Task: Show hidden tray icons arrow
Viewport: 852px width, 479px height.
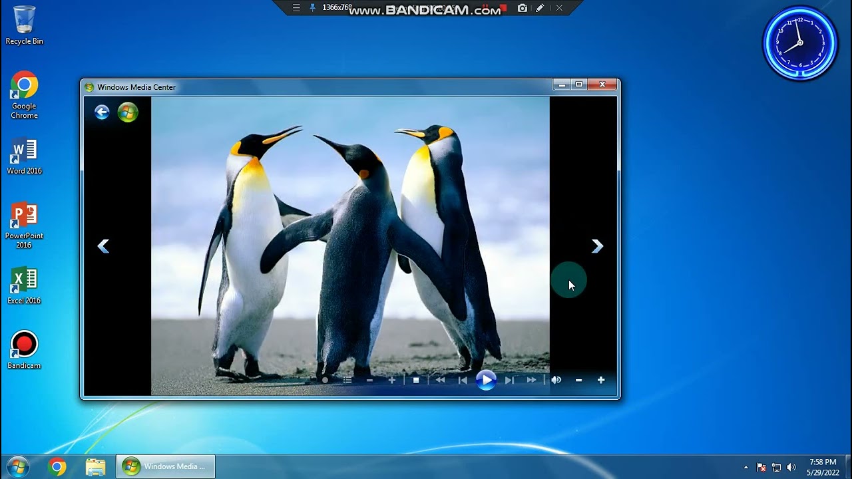Action: point(745,467)
